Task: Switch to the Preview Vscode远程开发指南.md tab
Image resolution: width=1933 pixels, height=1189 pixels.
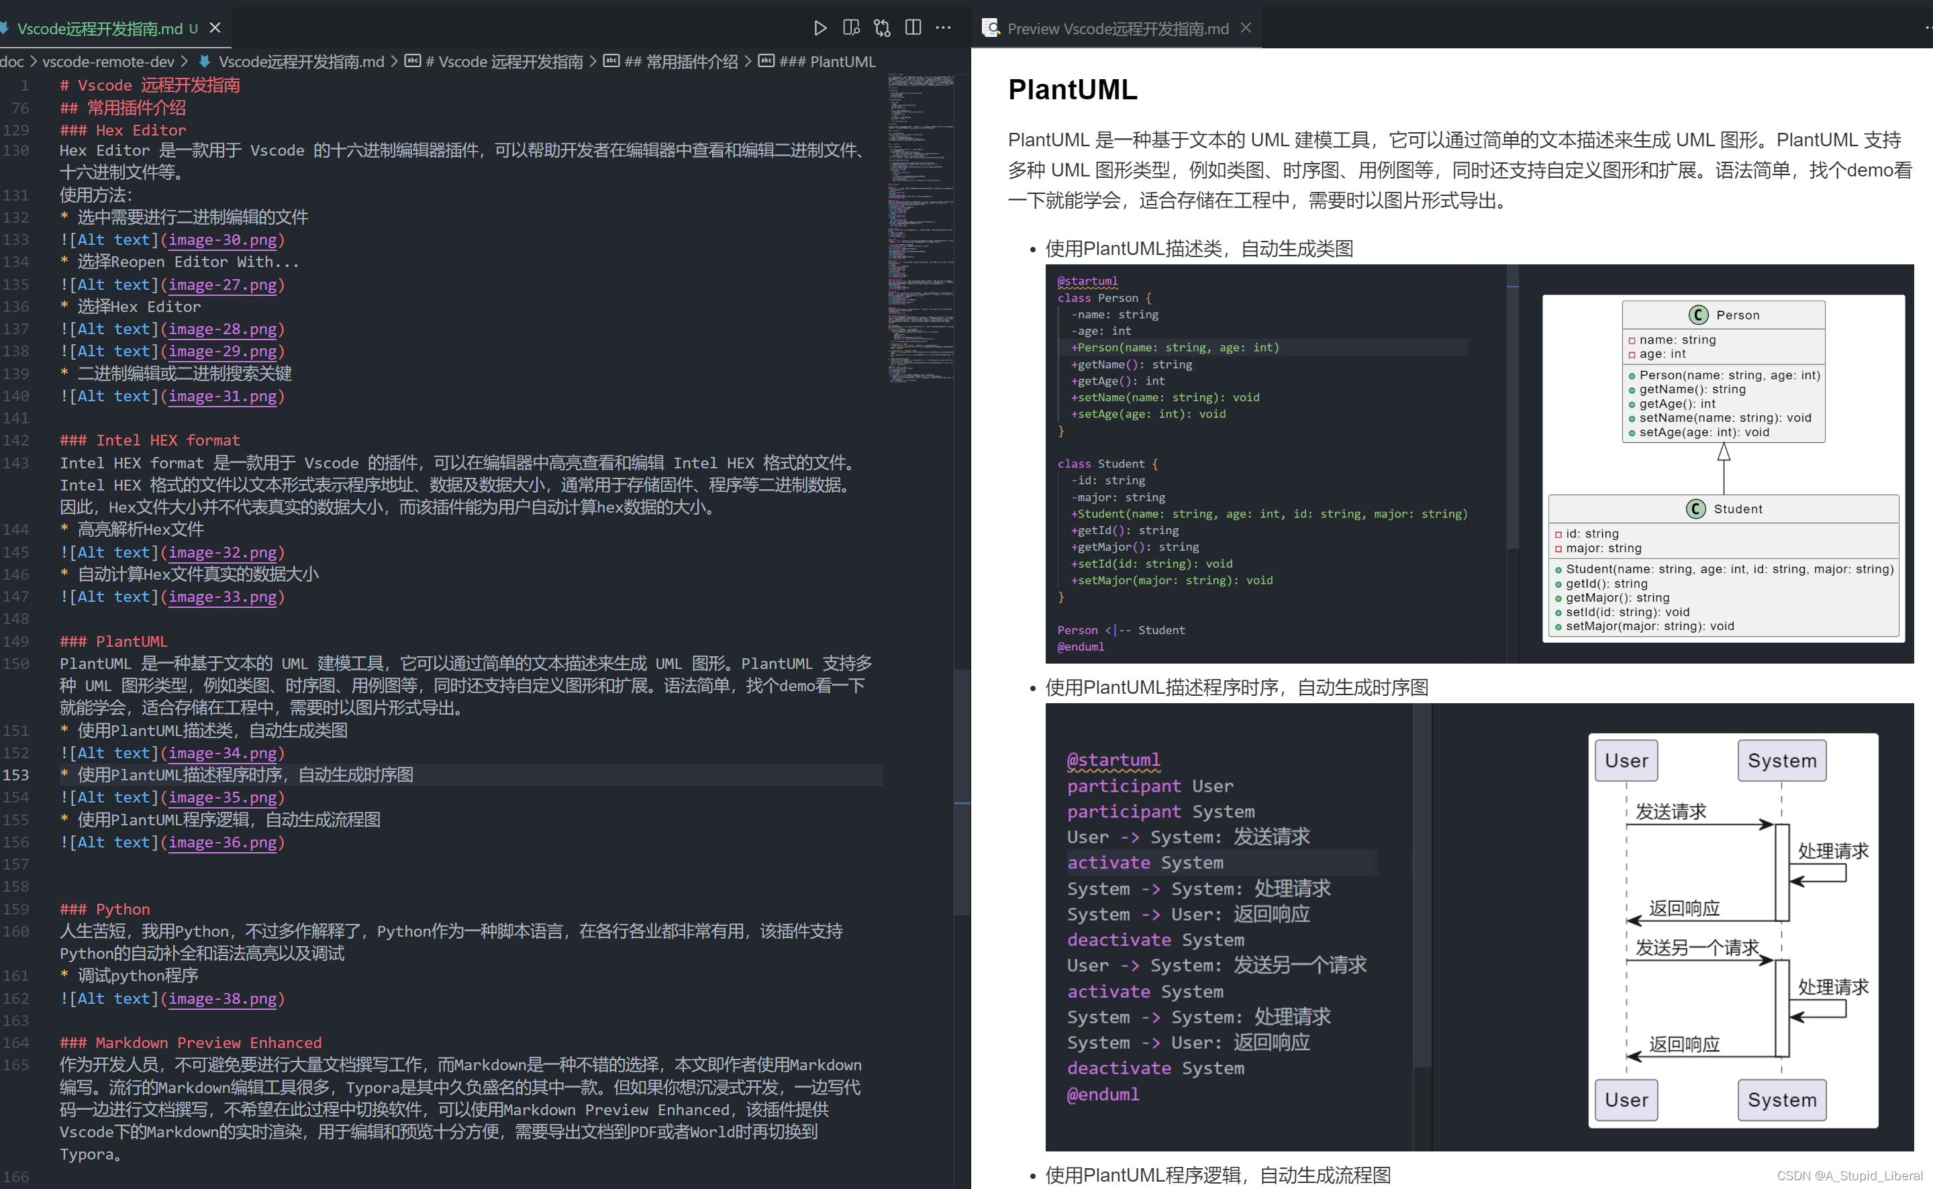Action: click(x=1118, y=28)
